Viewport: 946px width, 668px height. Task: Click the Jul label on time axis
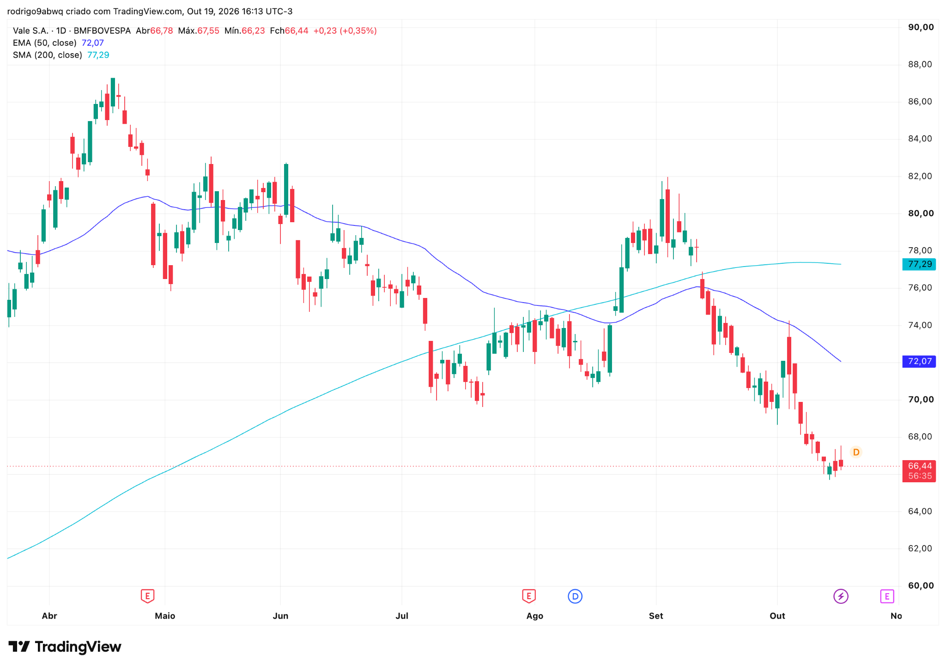[x=402, y=616]
